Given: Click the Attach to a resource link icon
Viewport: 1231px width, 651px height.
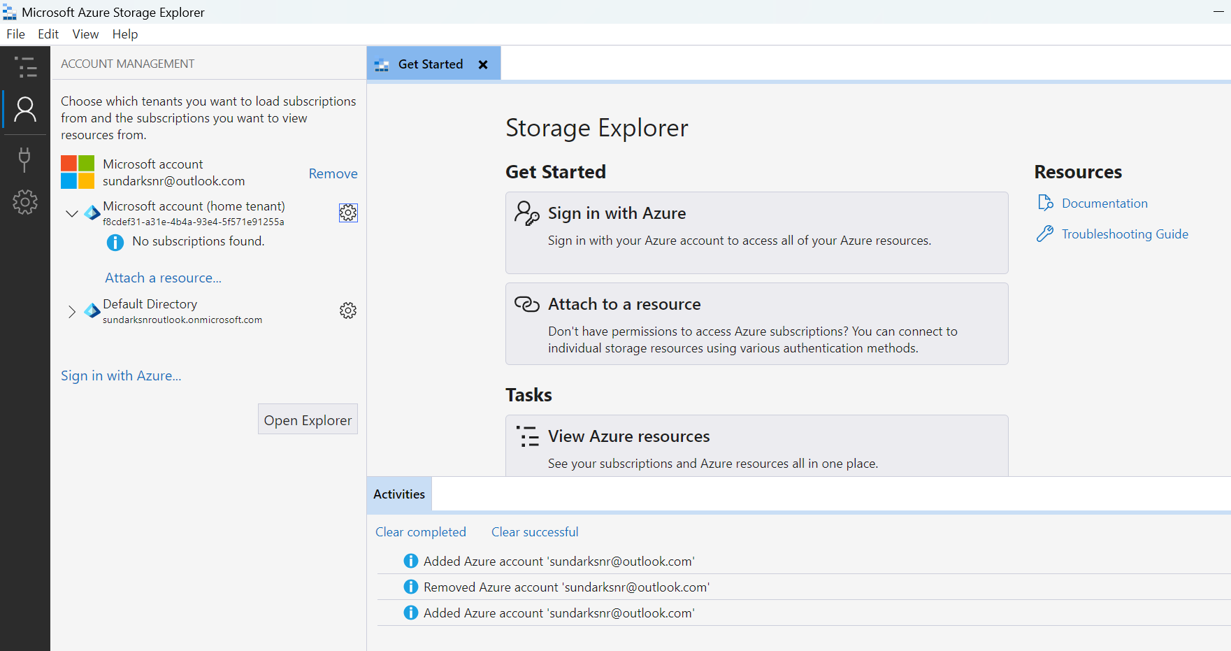Looking at the screenshot, I should 527,304.
